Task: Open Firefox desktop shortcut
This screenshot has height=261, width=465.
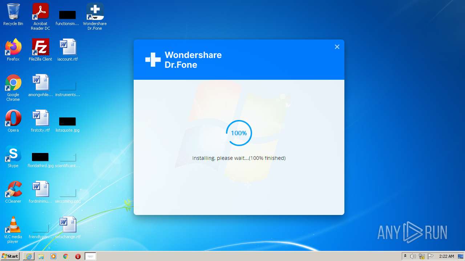Action: pyautogui.click(x=13, y=50)
